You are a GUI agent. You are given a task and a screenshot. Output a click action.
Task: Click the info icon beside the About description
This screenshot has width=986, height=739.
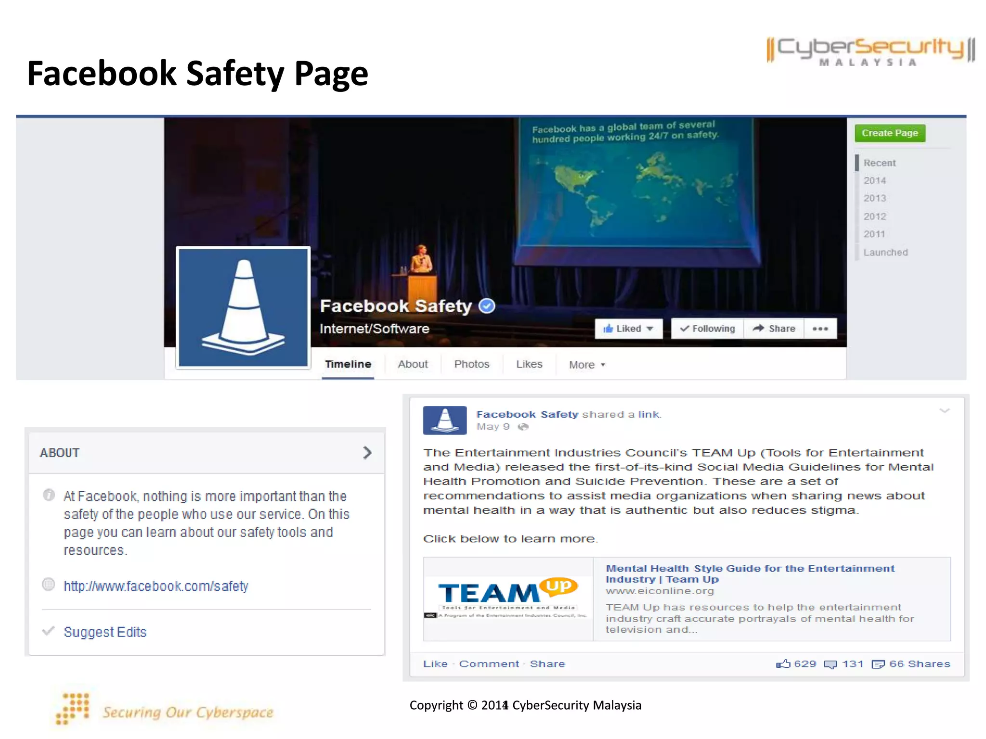pos(49,495)
